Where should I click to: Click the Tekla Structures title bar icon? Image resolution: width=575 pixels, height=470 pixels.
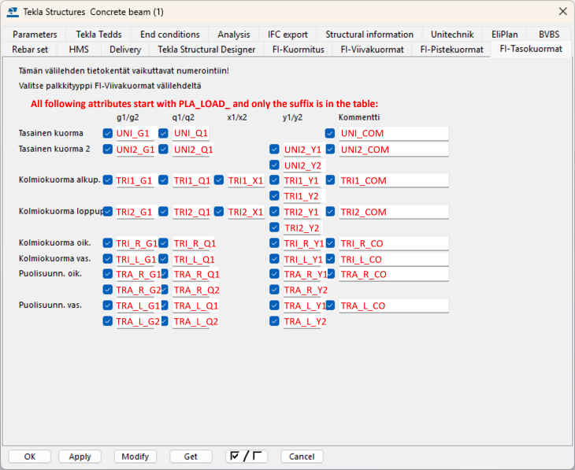click(12, 12)
